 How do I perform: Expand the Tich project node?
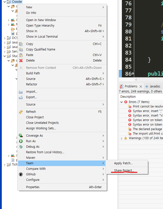tap(5, 165)
